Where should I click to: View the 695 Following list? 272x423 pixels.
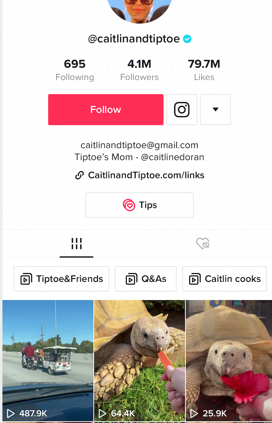point(75,70)
